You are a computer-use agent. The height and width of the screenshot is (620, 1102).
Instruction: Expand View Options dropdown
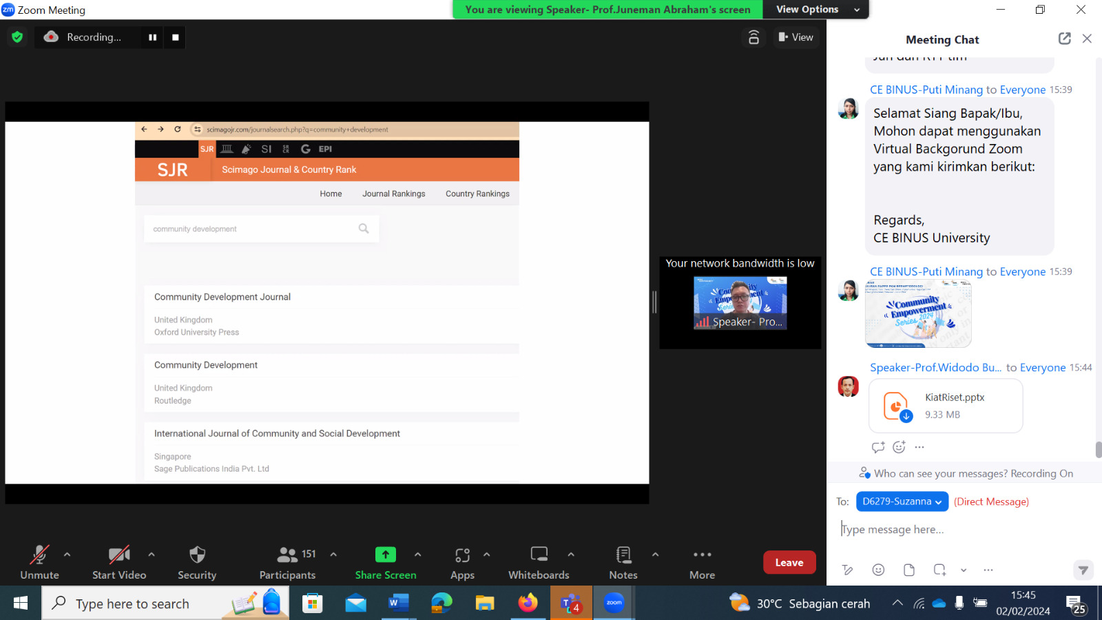click(817, 10)
